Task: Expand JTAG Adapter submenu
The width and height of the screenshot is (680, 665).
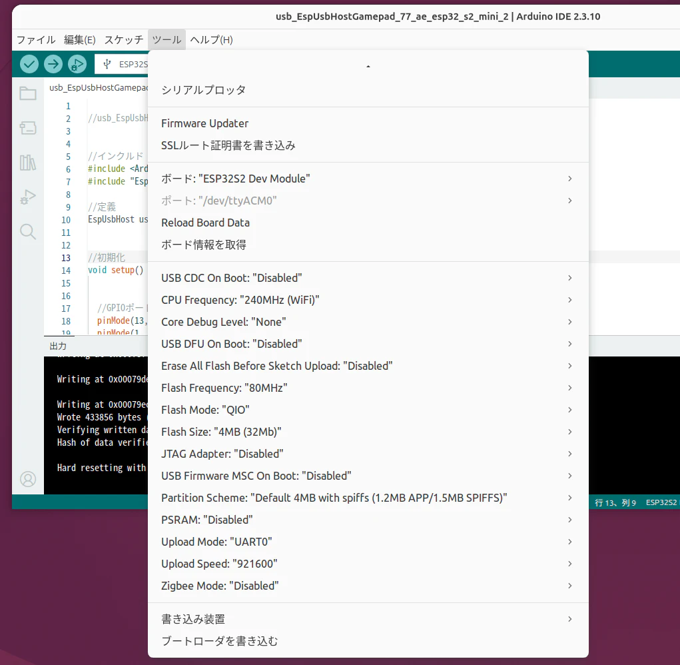Action: click(x=368, y=454)
